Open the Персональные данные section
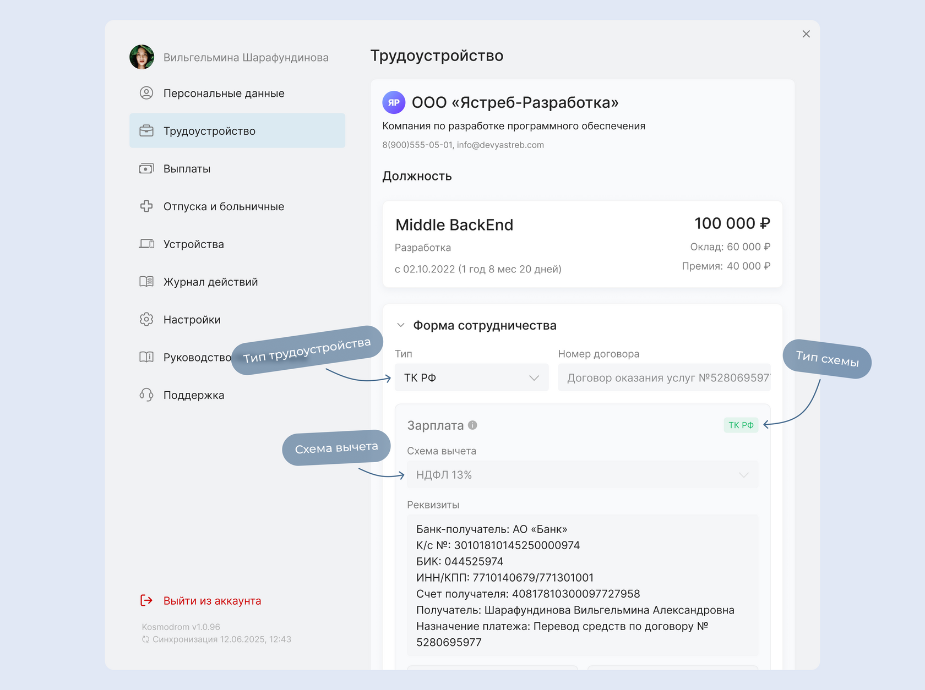 pos(237,93)
